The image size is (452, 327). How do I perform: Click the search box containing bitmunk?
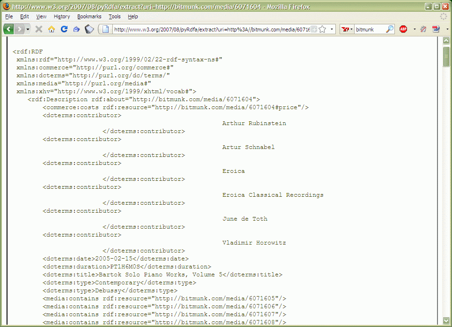coord(370,29)
